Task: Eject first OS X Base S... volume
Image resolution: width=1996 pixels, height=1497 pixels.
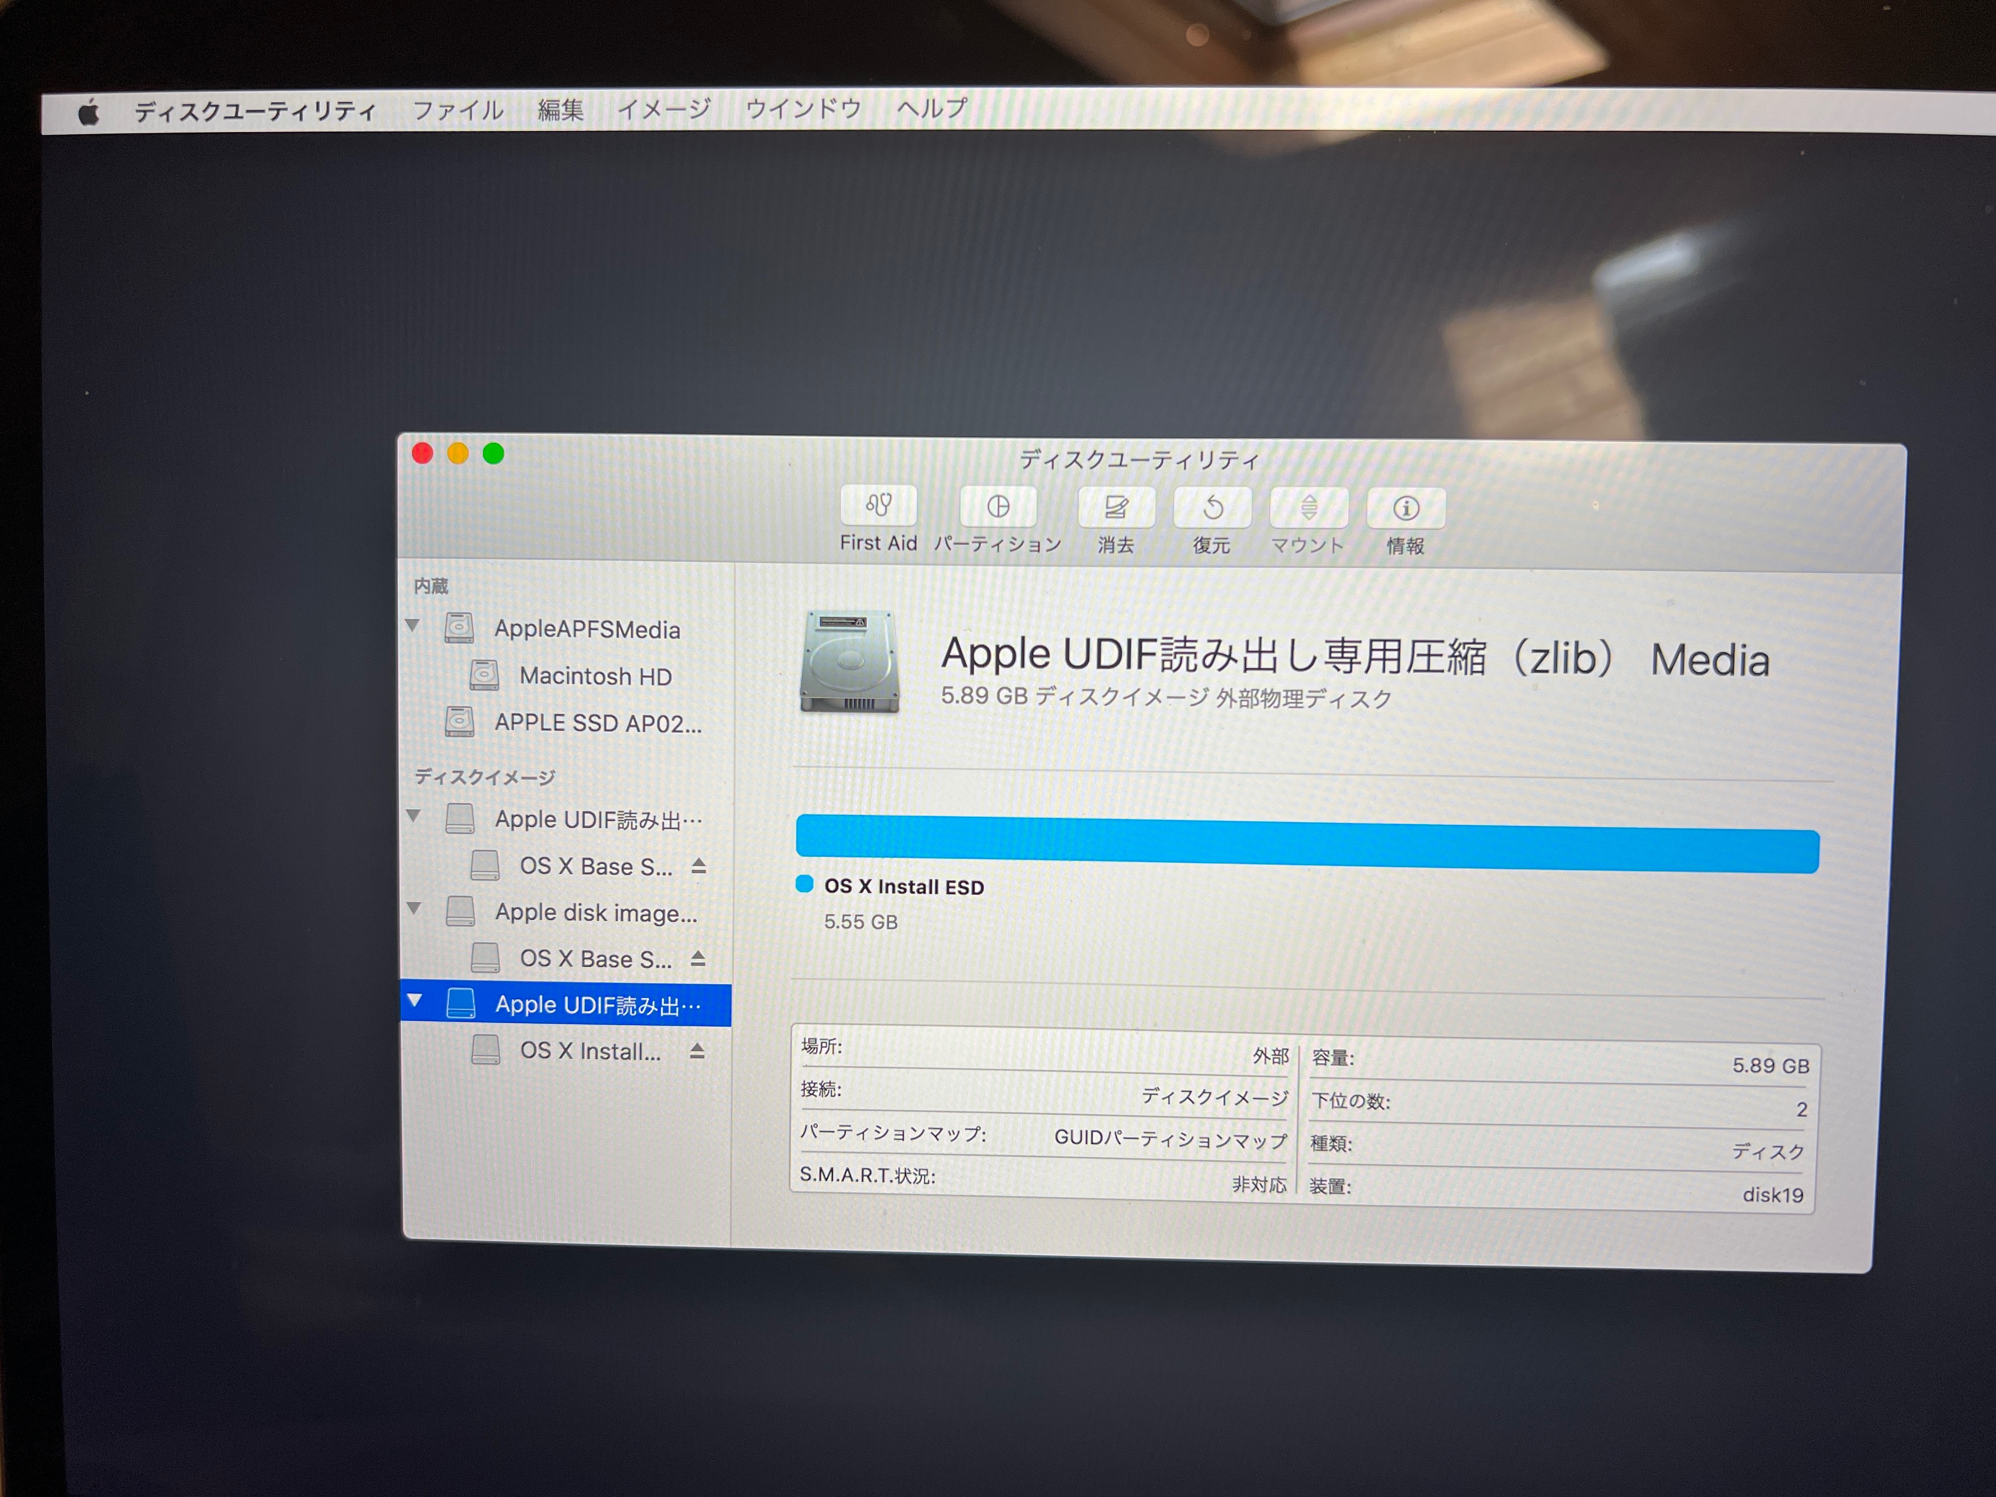Action: click(698, 866)
